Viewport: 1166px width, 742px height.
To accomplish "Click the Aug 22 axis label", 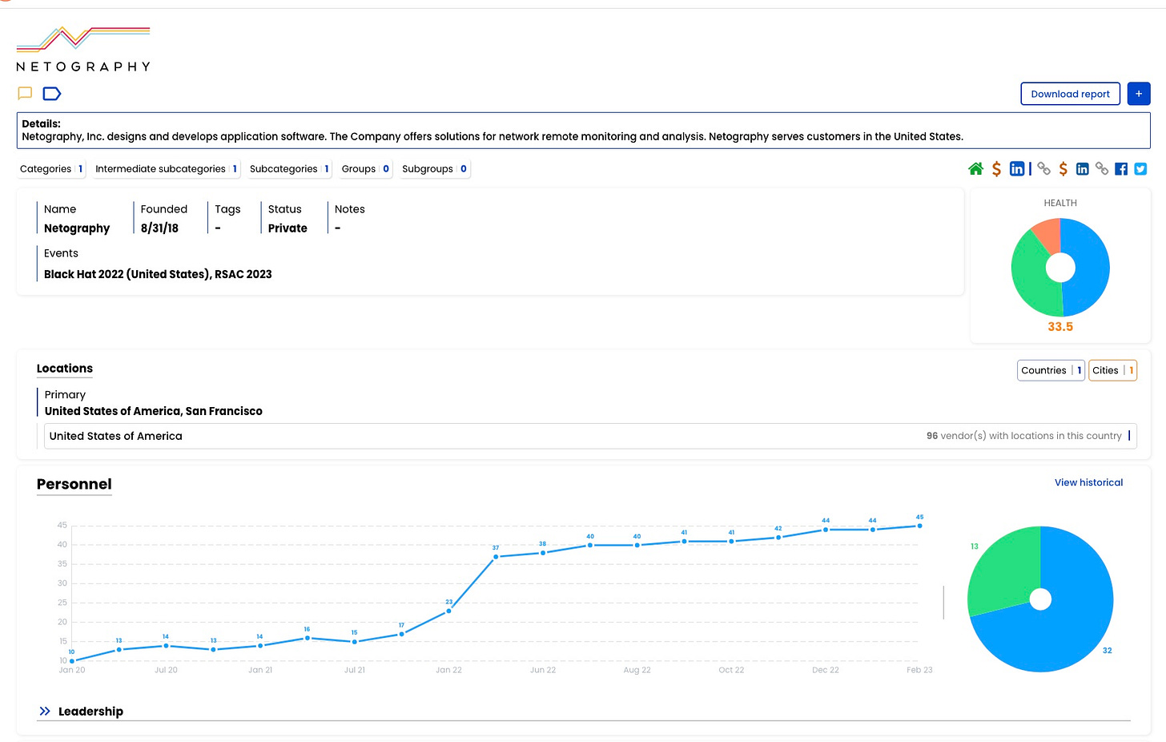I will (x=637, y=670).
